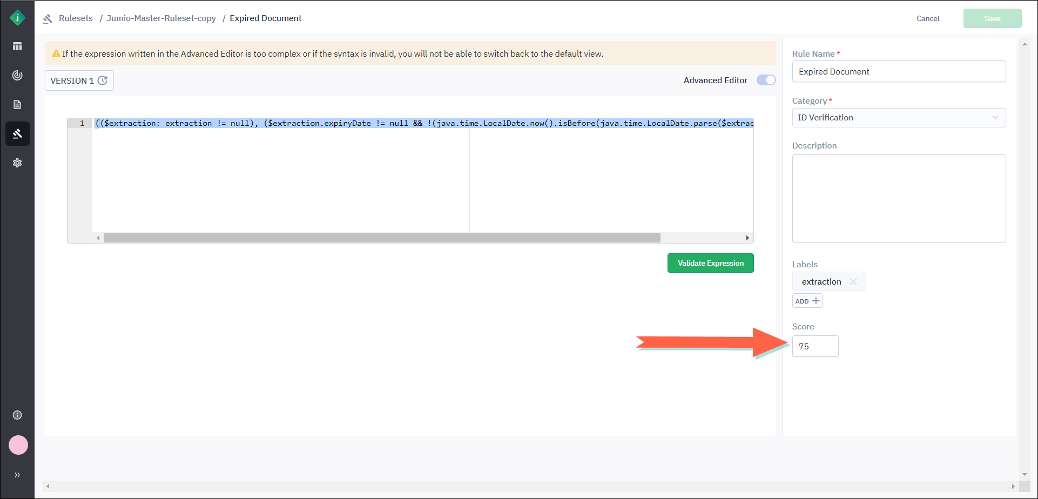Open Jumio-Master-Ruleset-copy breadcrumb
1038x499 pixels.
click(x=161, y=18)
